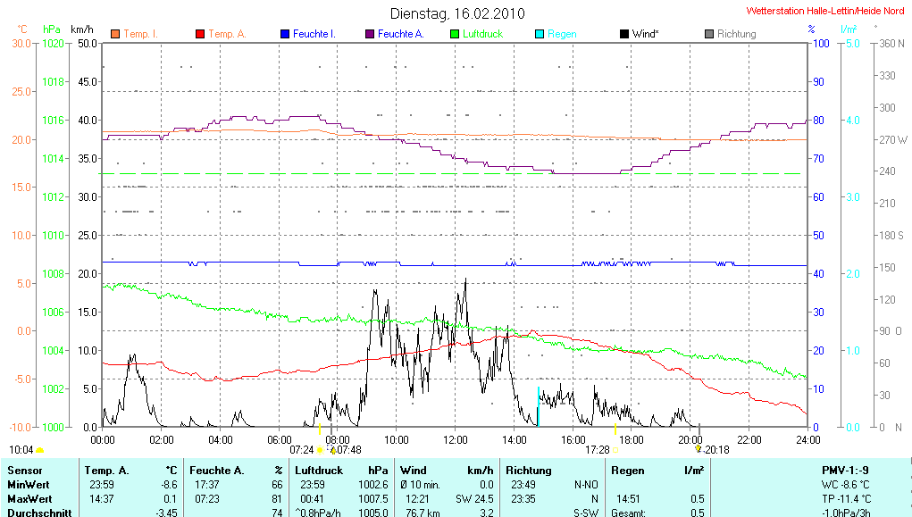Select the Luftdruck column header in table
Screen dimensions: 912x517
click(319, 470)
